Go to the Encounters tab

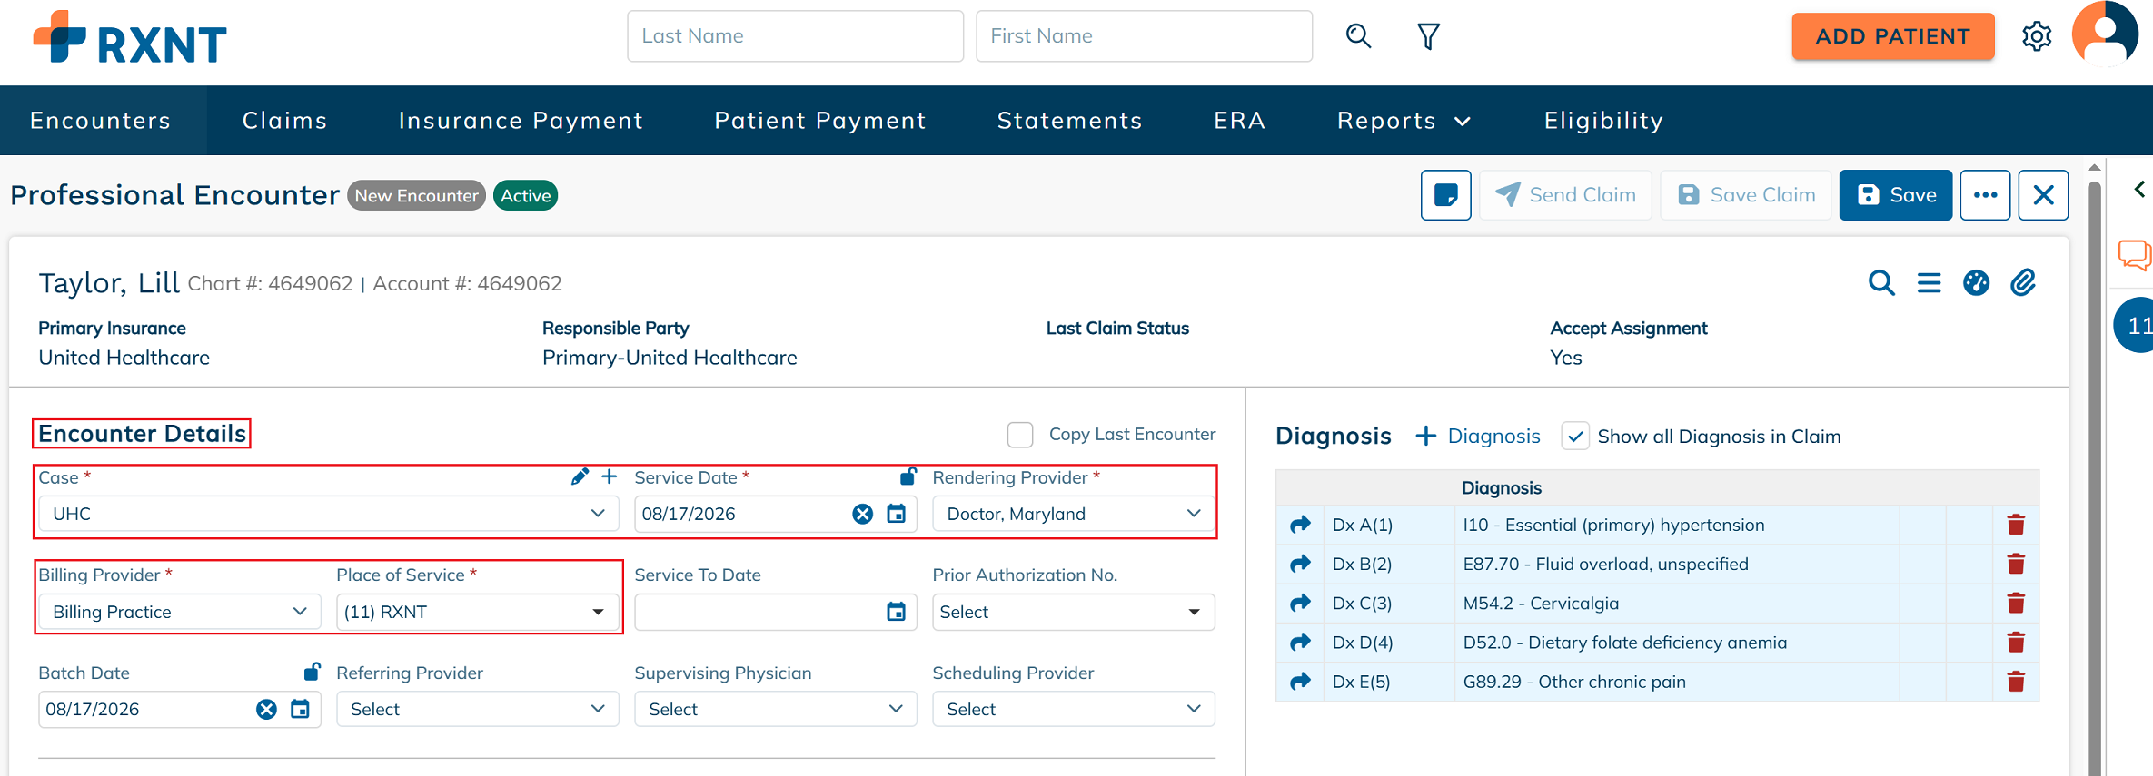pos(101,121)
